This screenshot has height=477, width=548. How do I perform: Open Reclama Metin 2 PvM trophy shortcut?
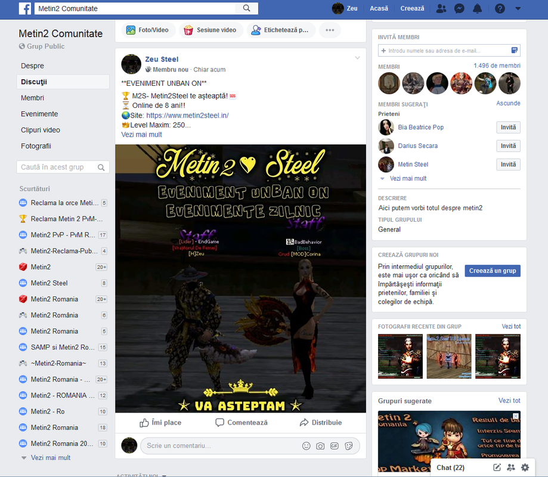[63, 219]
